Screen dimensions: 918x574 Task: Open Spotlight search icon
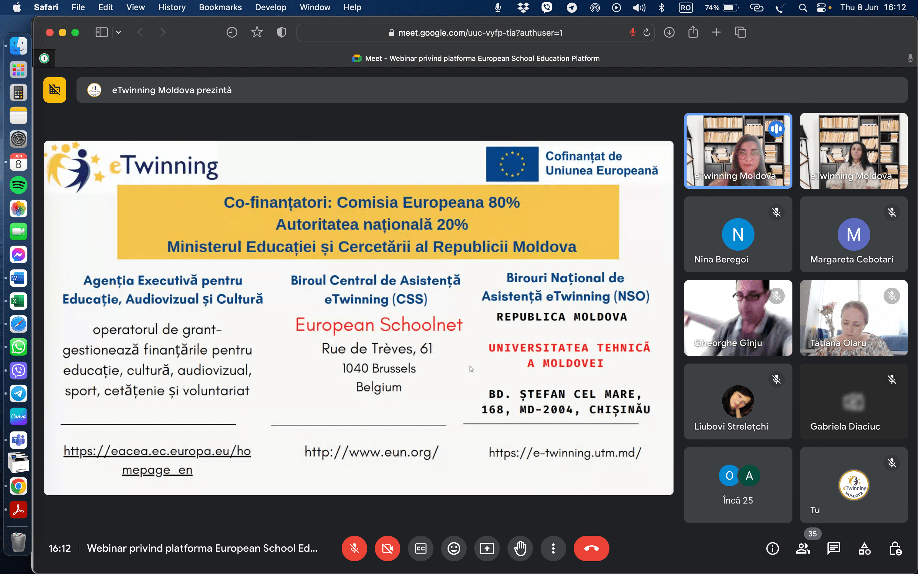click(803, 8)
